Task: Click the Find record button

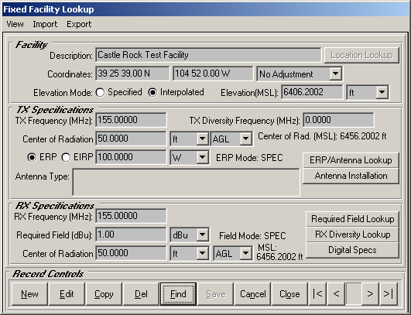Action: 178,294
